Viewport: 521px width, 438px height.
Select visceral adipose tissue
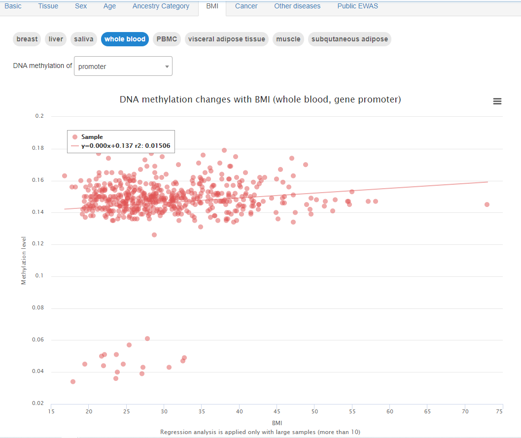[226, 39]
